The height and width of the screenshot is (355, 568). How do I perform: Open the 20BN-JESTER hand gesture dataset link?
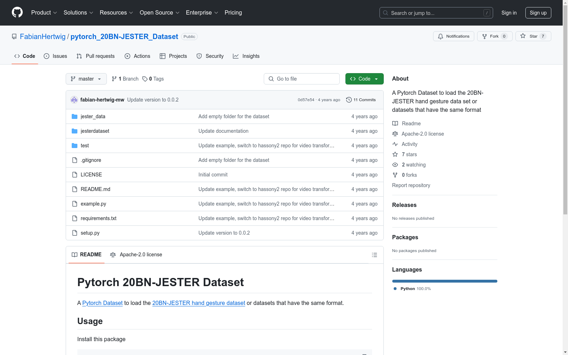coord(199,303)
